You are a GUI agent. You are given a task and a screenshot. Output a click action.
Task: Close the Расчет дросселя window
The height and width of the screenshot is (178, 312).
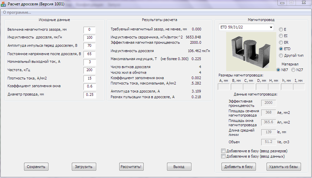point(303,3)
